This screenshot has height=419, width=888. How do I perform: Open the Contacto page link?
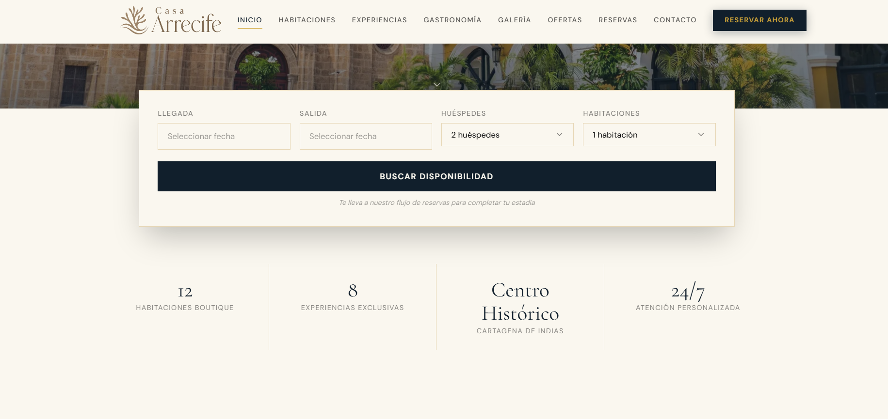[675, 20]
